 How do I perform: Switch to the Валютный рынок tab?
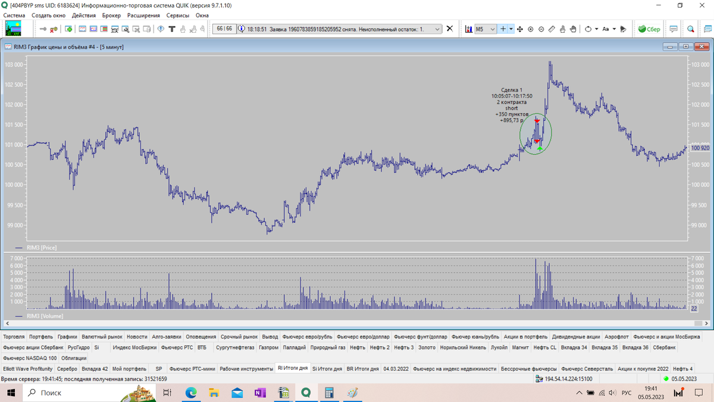(102, 336)
